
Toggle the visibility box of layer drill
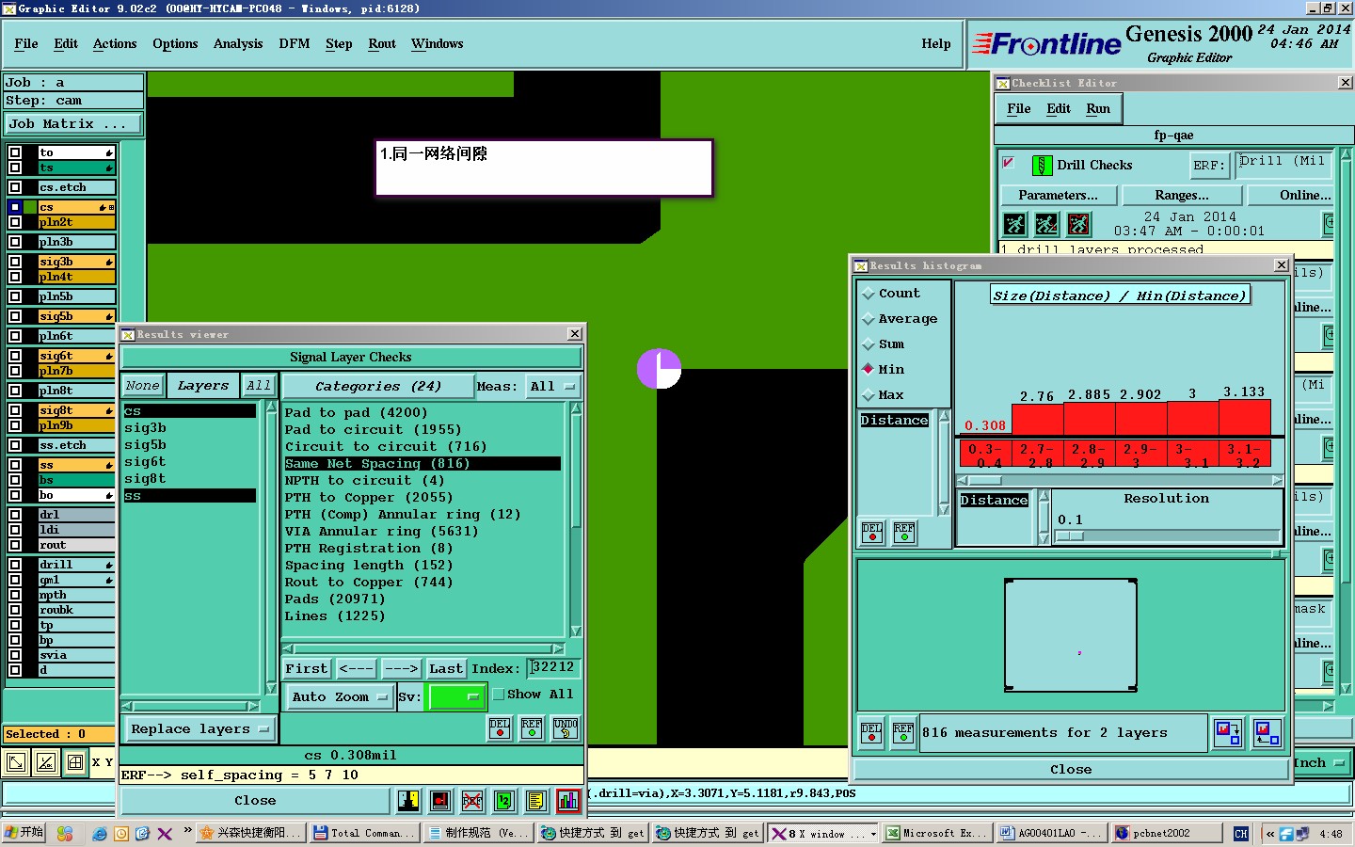click(15, 565)
